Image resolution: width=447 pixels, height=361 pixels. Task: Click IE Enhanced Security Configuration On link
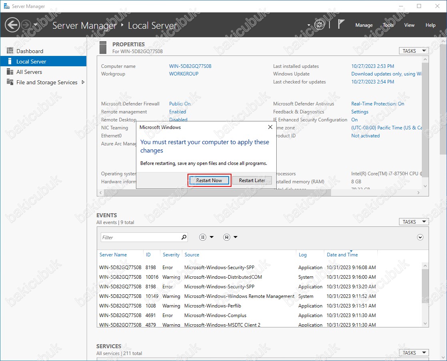coord(354,119)
